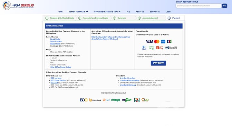Image resolution: width=232 pixels, height=137 pixels.
Task: Click step 5 circle icon
Action: 169,18
